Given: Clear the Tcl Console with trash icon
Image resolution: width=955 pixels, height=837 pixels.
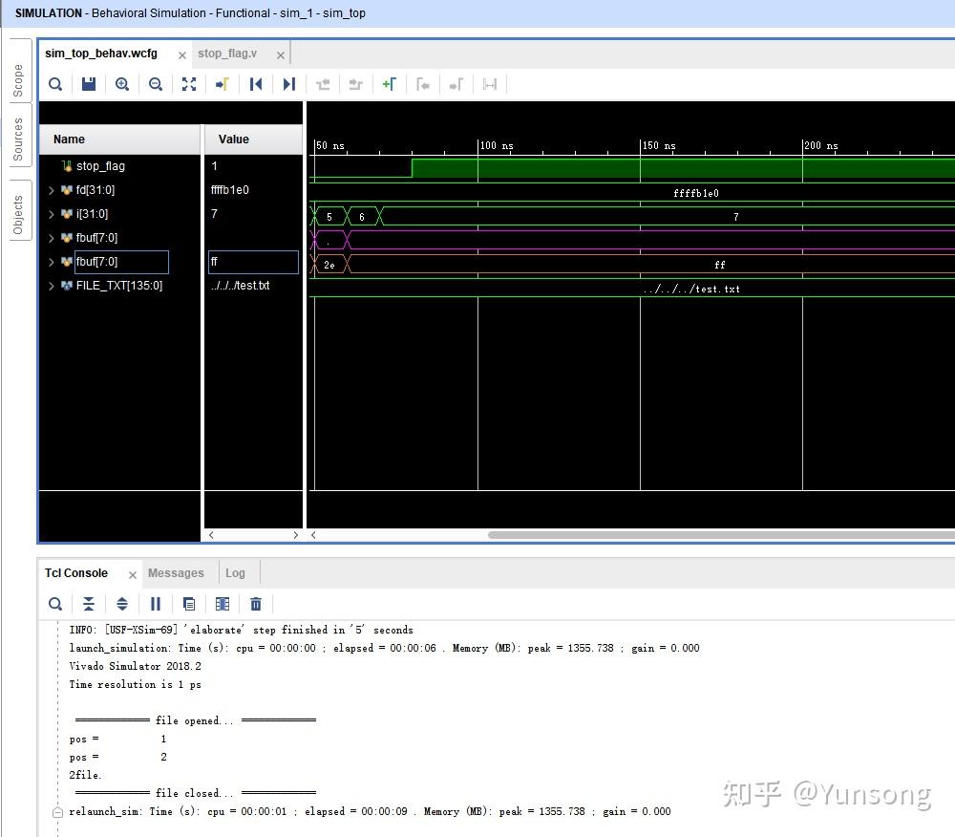Looking at the screenshot, I should tap(256, 604).
